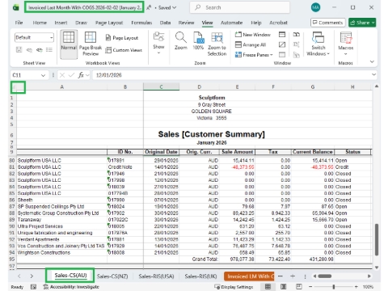The width and height of the screenshot is (388, 291).
Task: Open Freeze Panes dropdown
Action: [x=254, y=55]
